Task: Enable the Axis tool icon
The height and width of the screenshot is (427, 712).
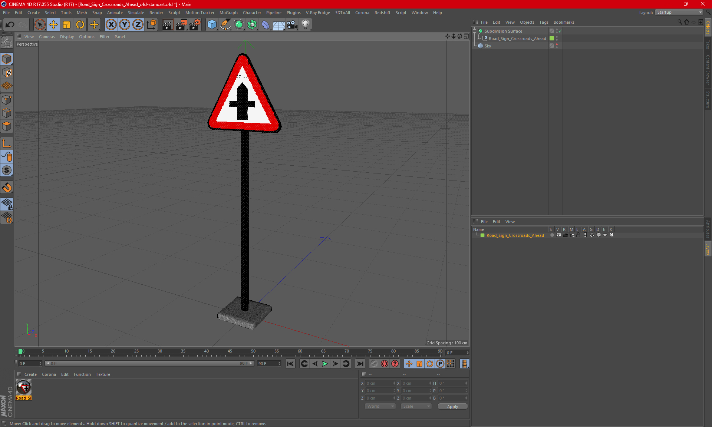Action: point(7,143)
